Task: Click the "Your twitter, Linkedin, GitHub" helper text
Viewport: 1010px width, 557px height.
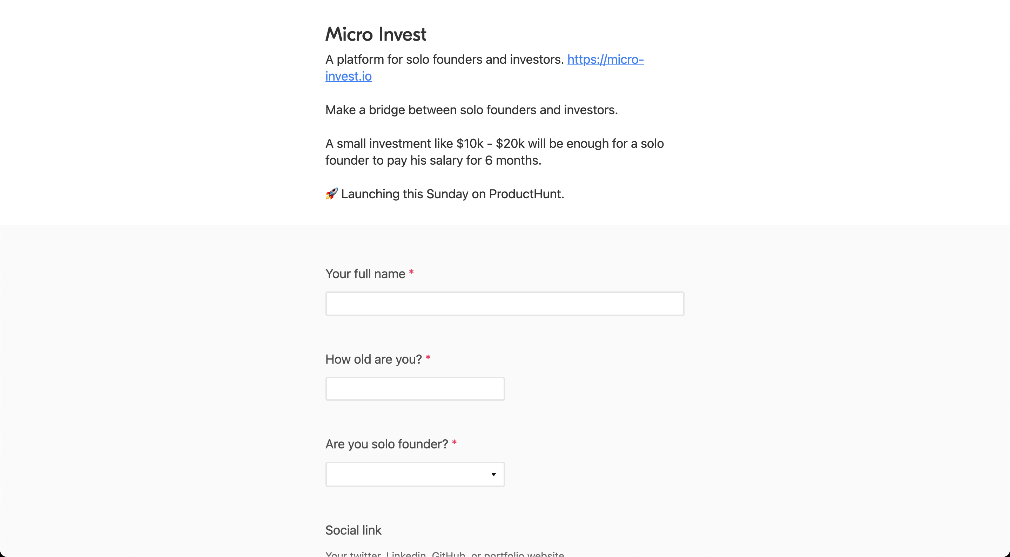Action: pyautogui.click(x=444, y=553)
